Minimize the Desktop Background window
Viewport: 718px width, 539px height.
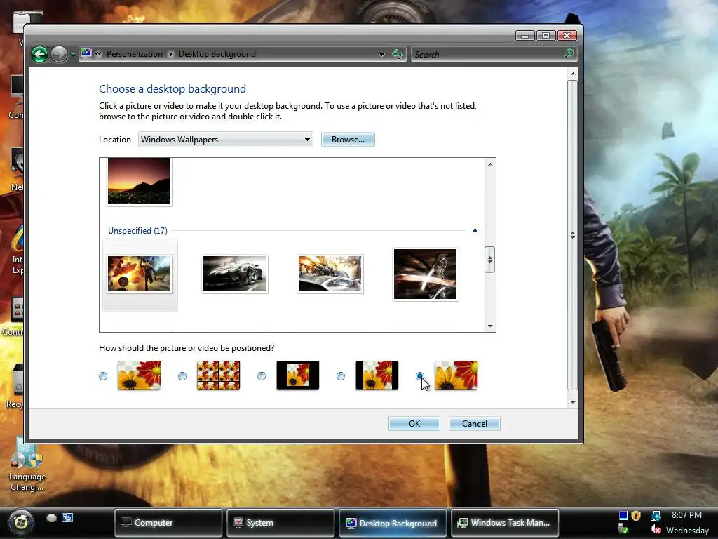point(524,35)
